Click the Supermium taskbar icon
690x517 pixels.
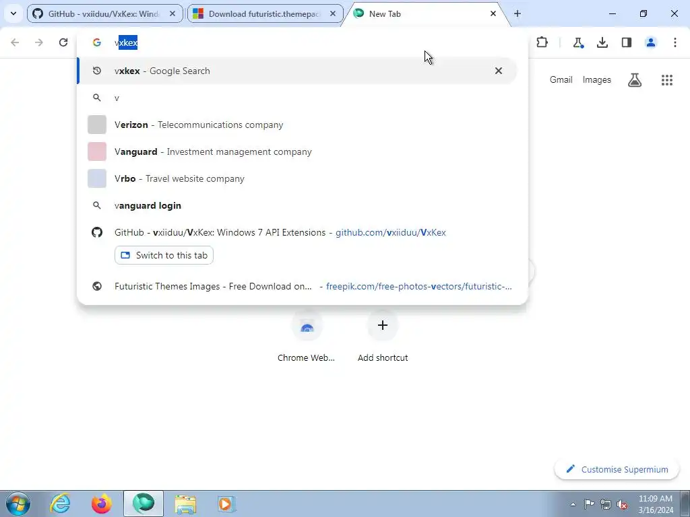(144, 504)
